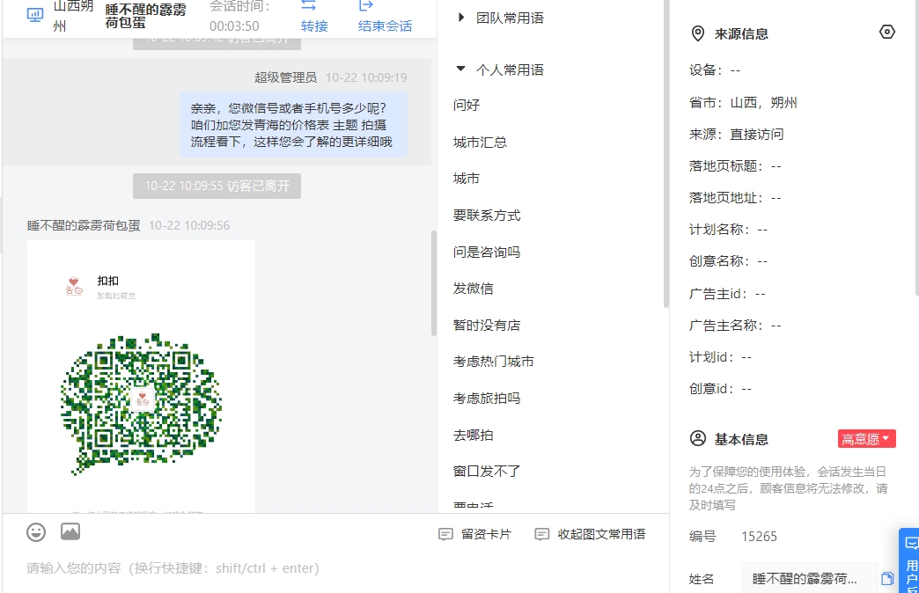Select the 问是咨询吗 quick phrase
Viewport: 919px width, 593px height.
(x=487, y=252)
